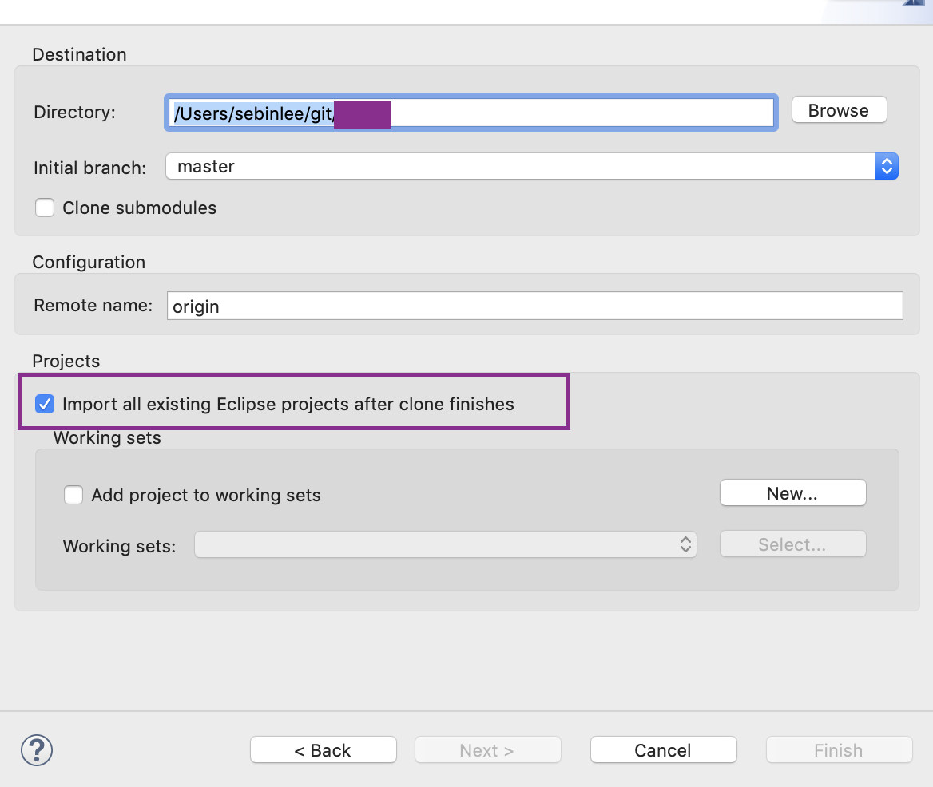Viewport: 933px width, 787px height.
Task: Open the Initial branch master combo box
Action: click(x=519, y=167)
